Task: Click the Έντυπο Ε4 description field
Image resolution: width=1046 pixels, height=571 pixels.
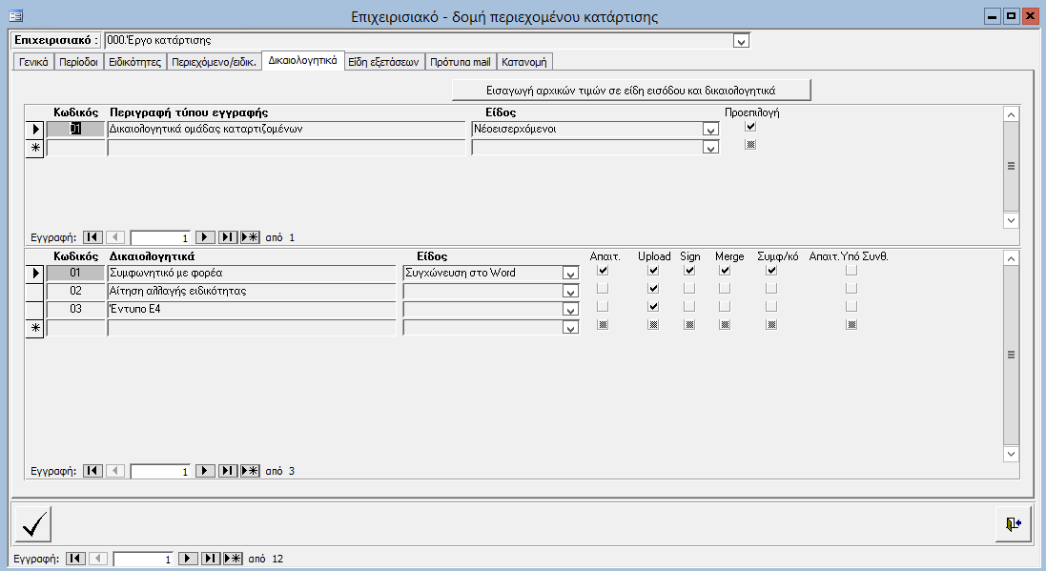Action: tap(251, 309)
